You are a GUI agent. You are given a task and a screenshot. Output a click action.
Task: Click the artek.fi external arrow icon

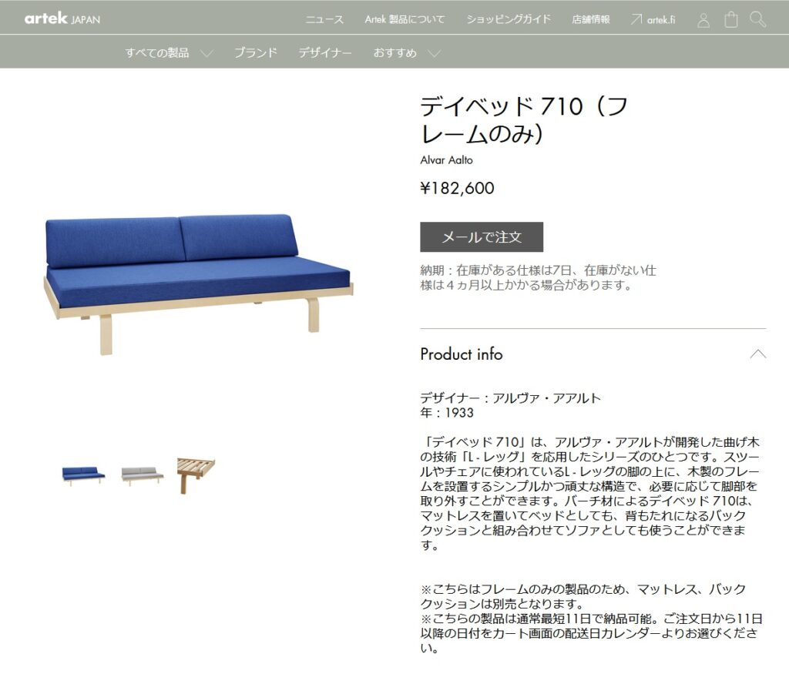[636, 19]
